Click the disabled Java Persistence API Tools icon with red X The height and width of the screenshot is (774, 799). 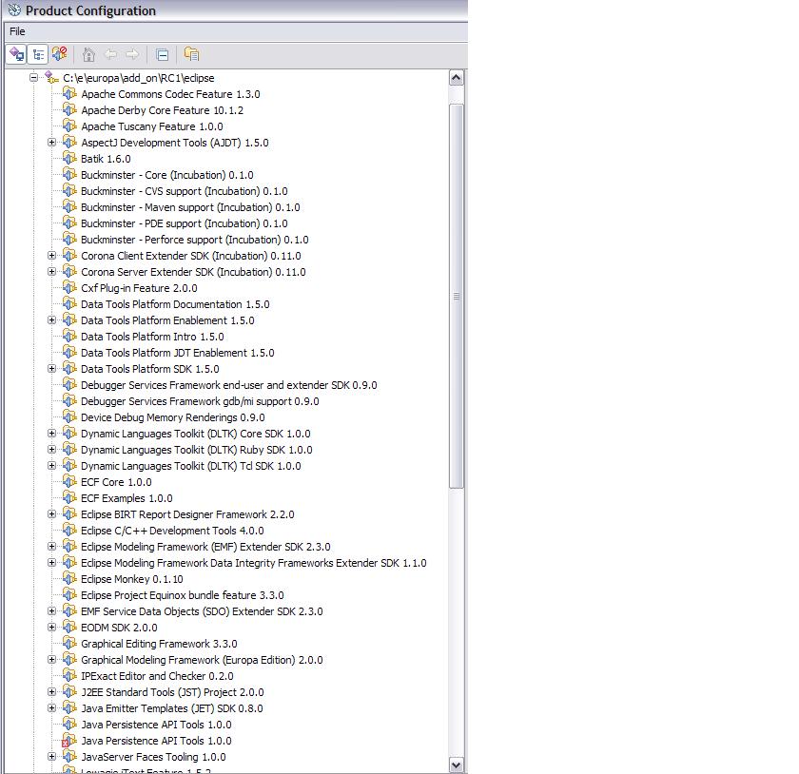[69, 741]
